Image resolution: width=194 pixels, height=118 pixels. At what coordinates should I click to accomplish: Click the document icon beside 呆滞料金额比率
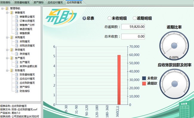pyautogui.click(x=17, y=66)
